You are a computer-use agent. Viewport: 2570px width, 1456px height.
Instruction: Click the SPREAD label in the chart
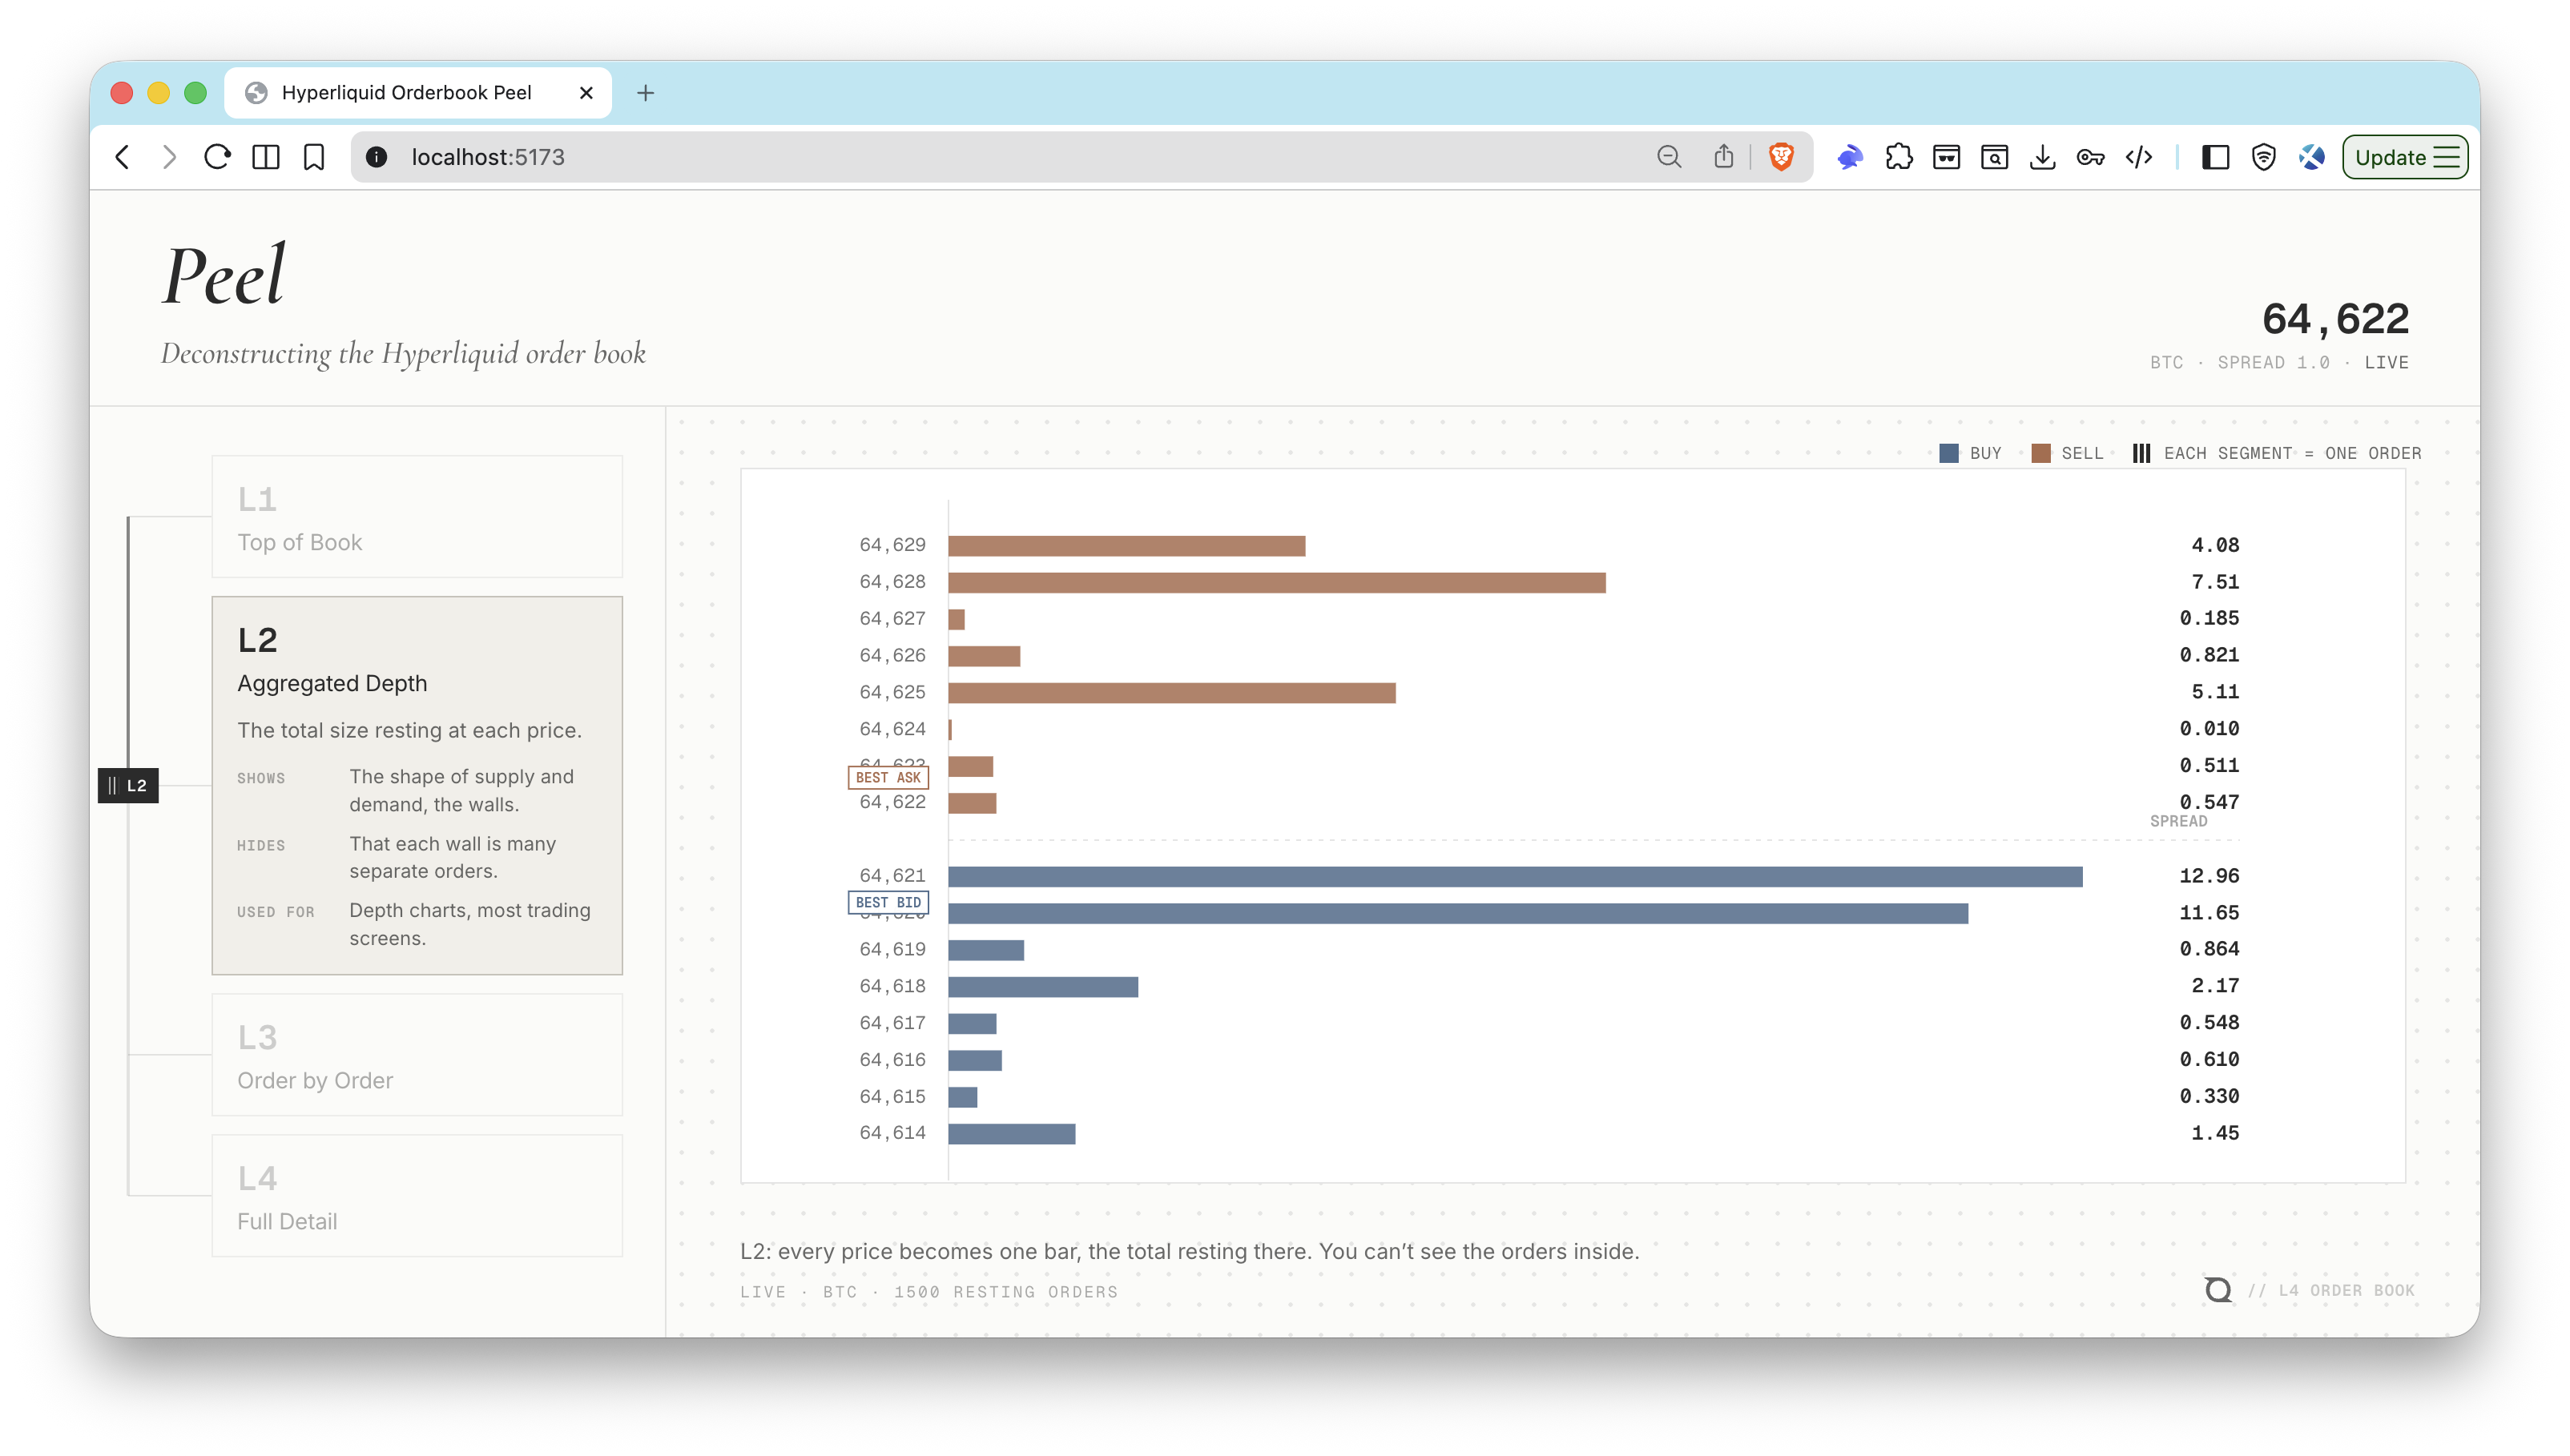coord(2178,821)
